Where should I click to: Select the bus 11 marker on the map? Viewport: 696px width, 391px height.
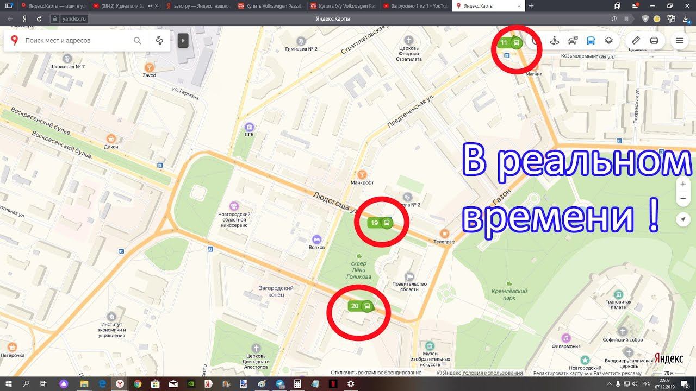coord(510,43)
